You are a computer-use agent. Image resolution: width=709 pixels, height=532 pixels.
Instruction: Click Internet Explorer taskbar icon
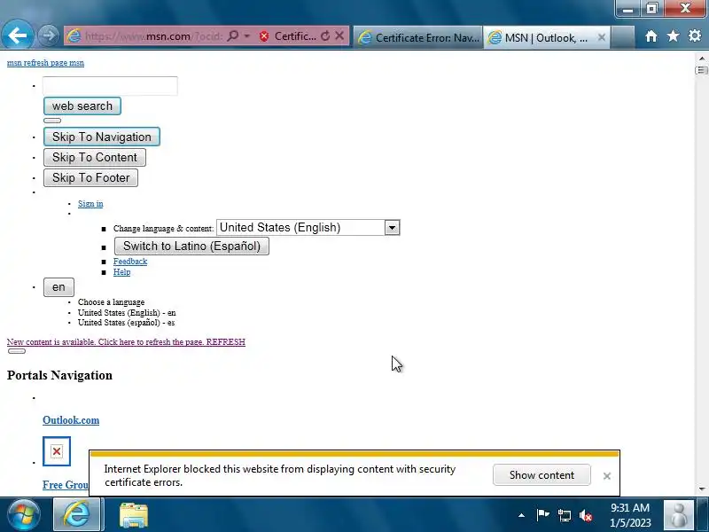point(76,514)
